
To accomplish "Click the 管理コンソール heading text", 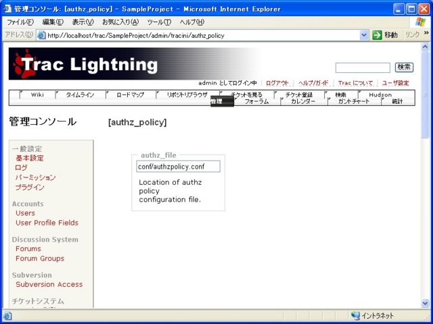I will (43, 122).
